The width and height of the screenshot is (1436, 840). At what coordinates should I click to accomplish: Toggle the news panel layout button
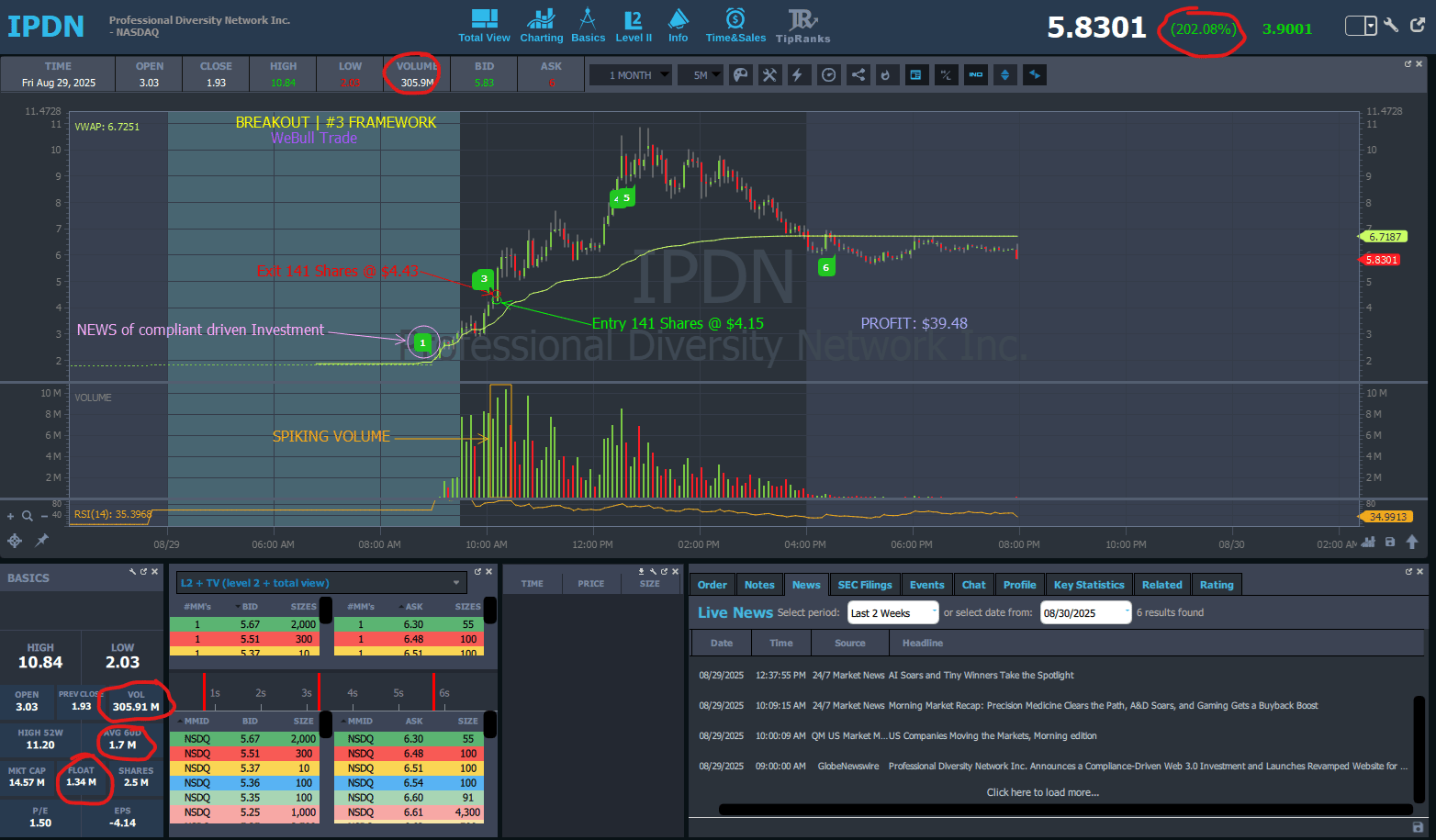(915, 75)
